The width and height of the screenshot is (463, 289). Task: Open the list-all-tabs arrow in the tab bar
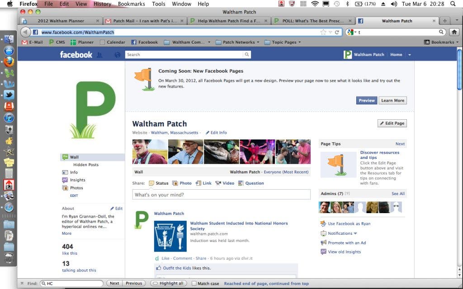point(457,20)
